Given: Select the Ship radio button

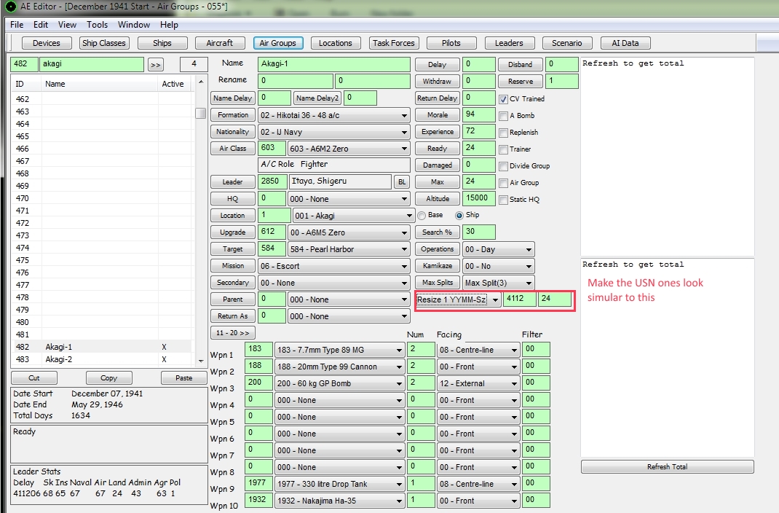Looking at the screenshot, I should tap(459, 215).
